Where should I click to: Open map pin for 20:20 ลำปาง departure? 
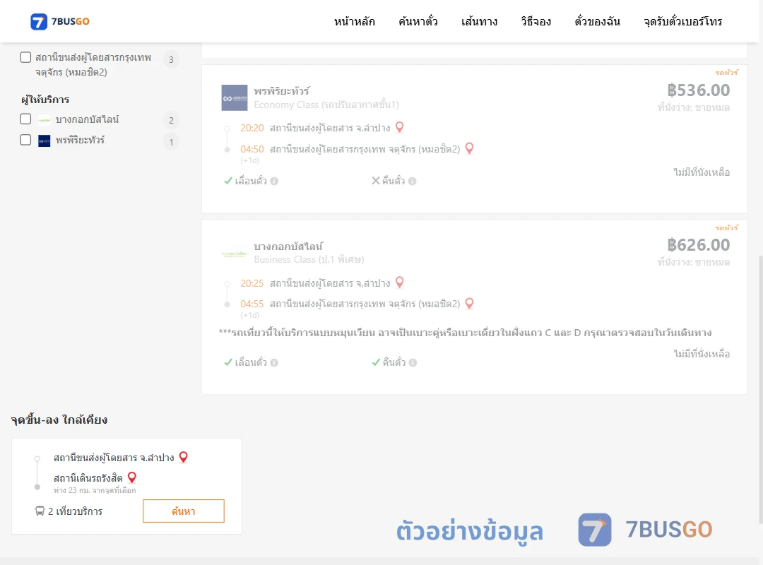pyautogui.click(x=399, y=127)
